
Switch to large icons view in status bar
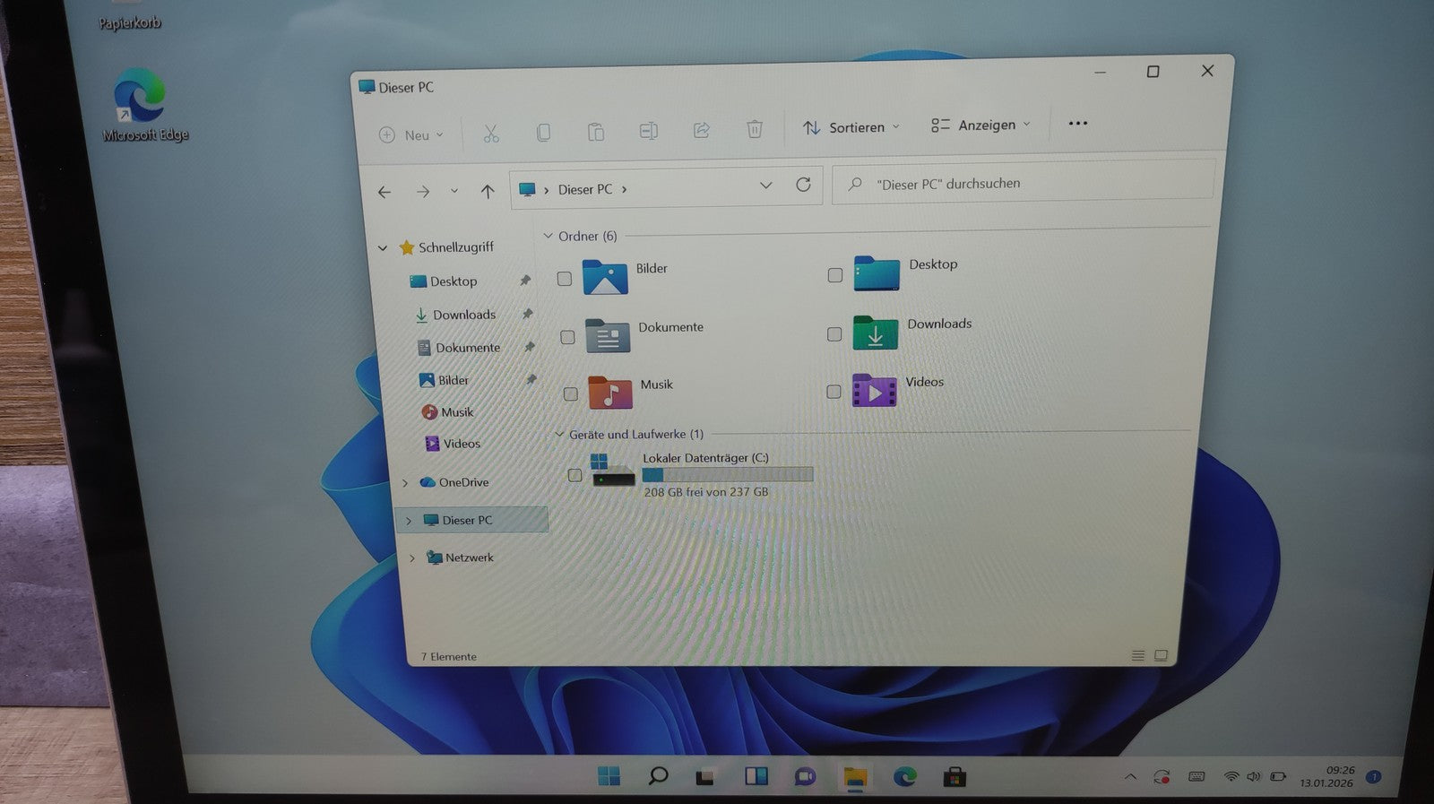[1161, 656]
